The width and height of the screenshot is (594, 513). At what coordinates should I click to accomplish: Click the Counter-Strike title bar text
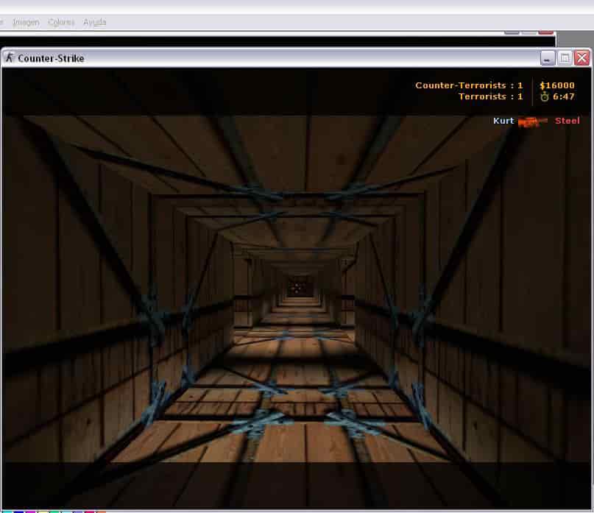pos(51,58)
